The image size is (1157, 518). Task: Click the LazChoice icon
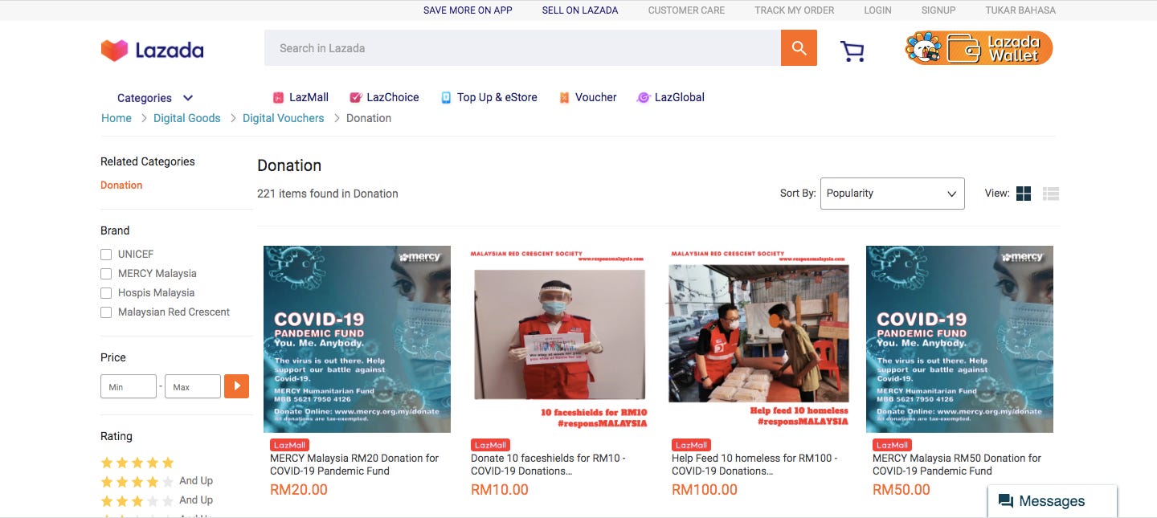(x=355, y=97)
